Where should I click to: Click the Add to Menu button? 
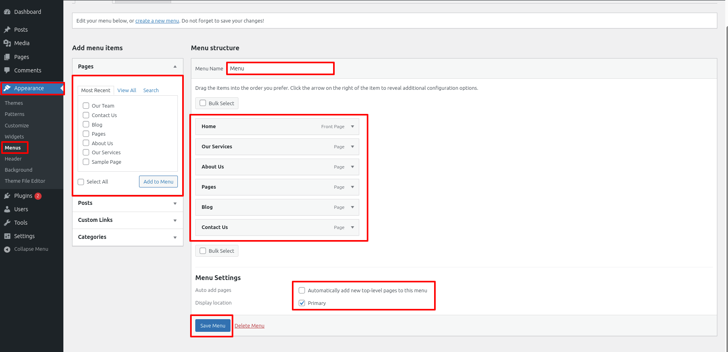pyautogui.click(x=158, y=182)
